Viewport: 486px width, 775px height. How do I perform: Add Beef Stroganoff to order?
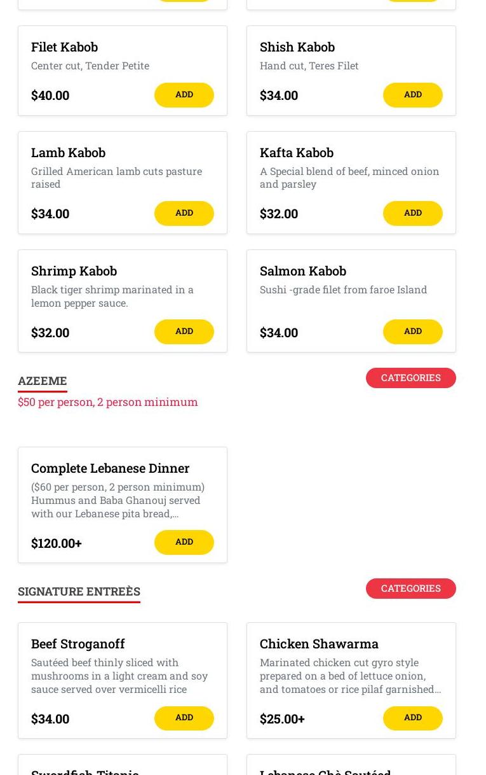(x=184, y=718)
